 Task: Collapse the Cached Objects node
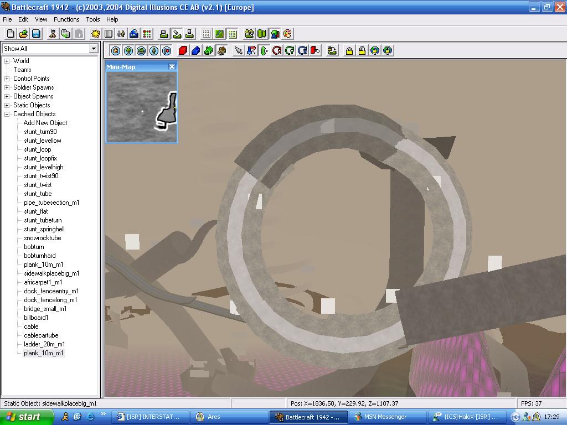(x=7, y=114)
